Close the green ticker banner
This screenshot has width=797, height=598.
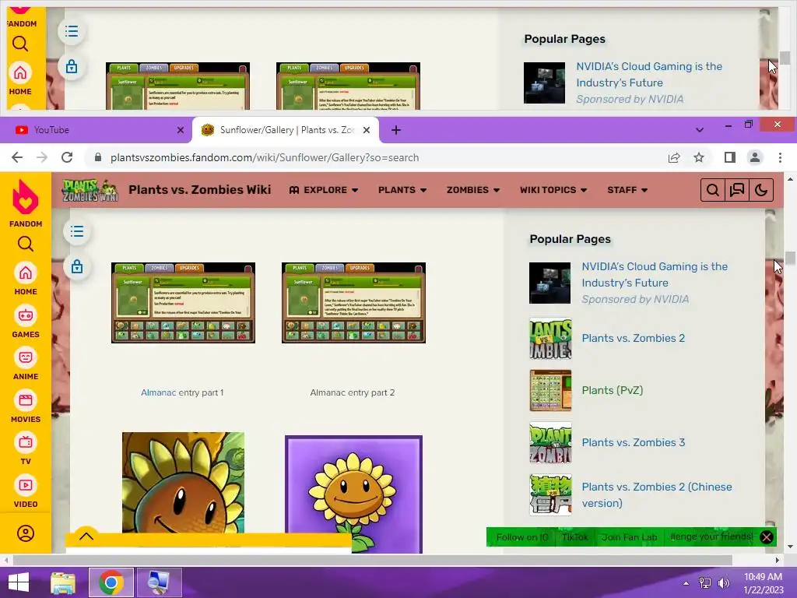click(x=767, y=537)
